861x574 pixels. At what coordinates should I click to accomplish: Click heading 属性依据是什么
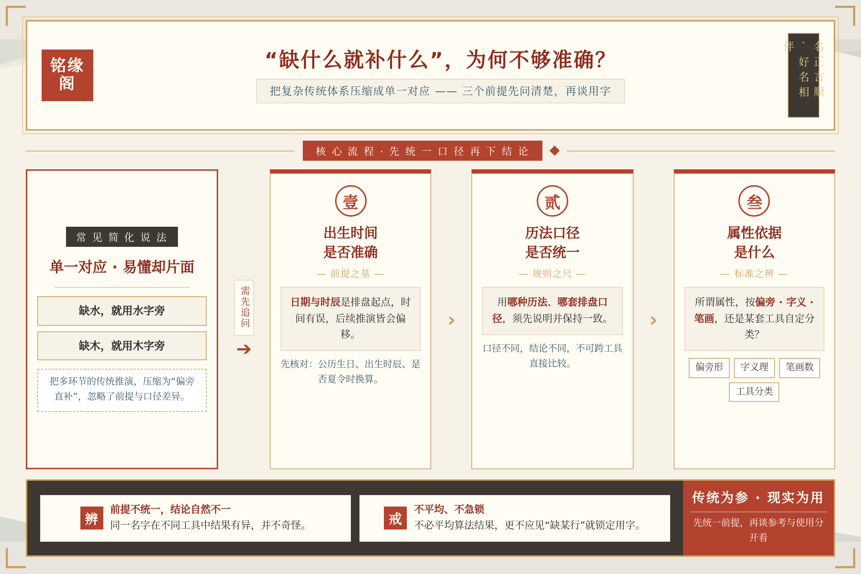tap(754, 243)
